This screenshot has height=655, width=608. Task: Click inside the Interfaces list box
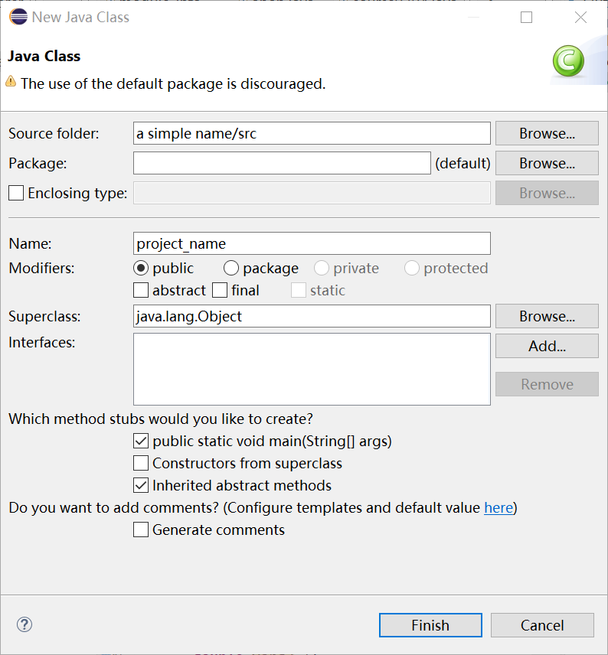[312, 370]
